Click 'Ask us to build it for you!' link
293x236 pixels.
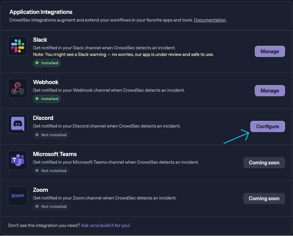click(x=106, y=226)
